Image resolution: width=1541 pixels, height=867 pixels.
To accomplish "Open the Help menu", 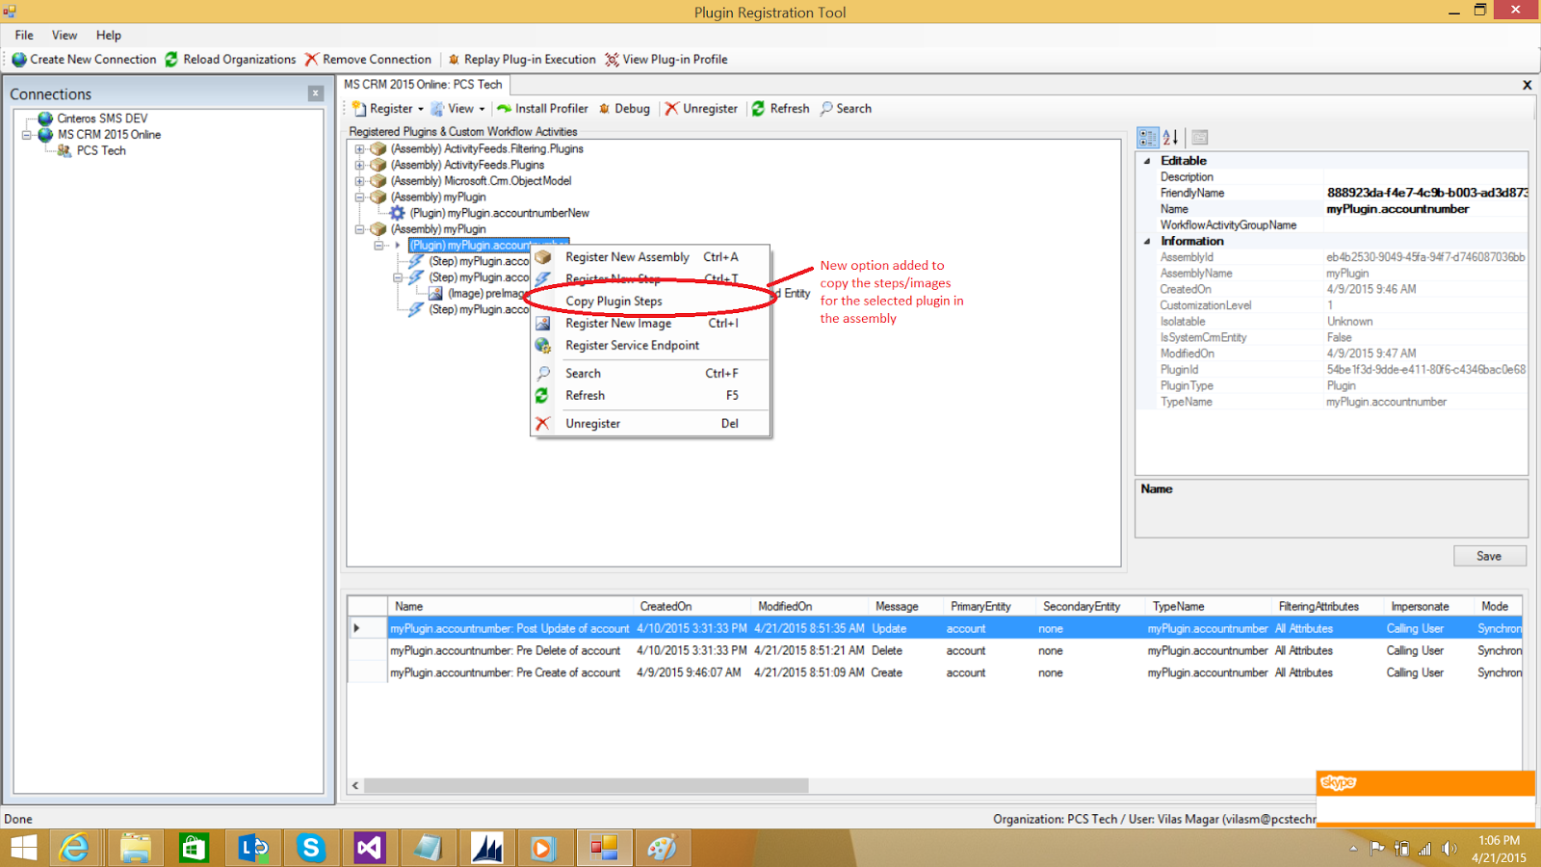I will [x=109, y=35].
